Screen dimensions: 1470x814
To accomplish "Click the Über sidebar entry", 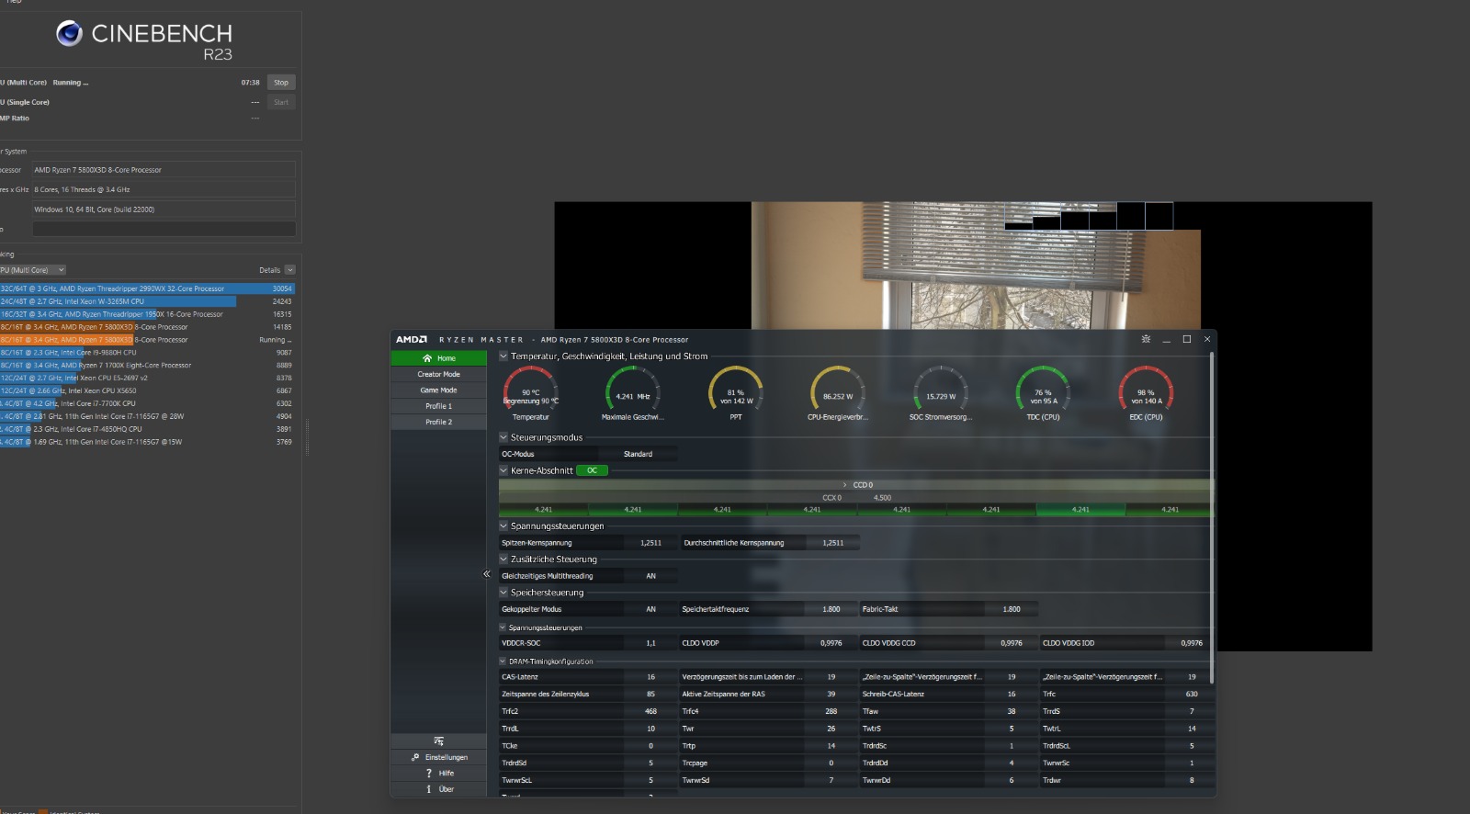I will tap(438, 789).
